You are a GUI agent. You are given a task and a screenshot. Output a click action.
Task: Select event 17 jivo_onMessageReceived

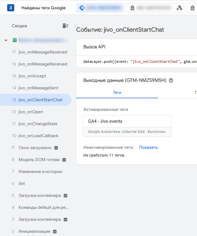(x=36, y=52)
